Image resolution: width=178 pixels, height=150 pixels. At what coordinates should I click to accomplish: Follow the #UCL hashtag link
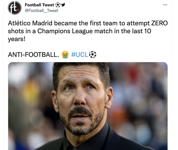point(80,54)
